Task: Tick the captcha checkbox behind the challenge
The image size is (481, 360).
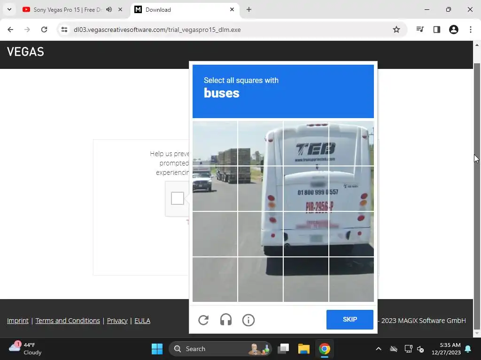Action: click(x=177, y=198)
